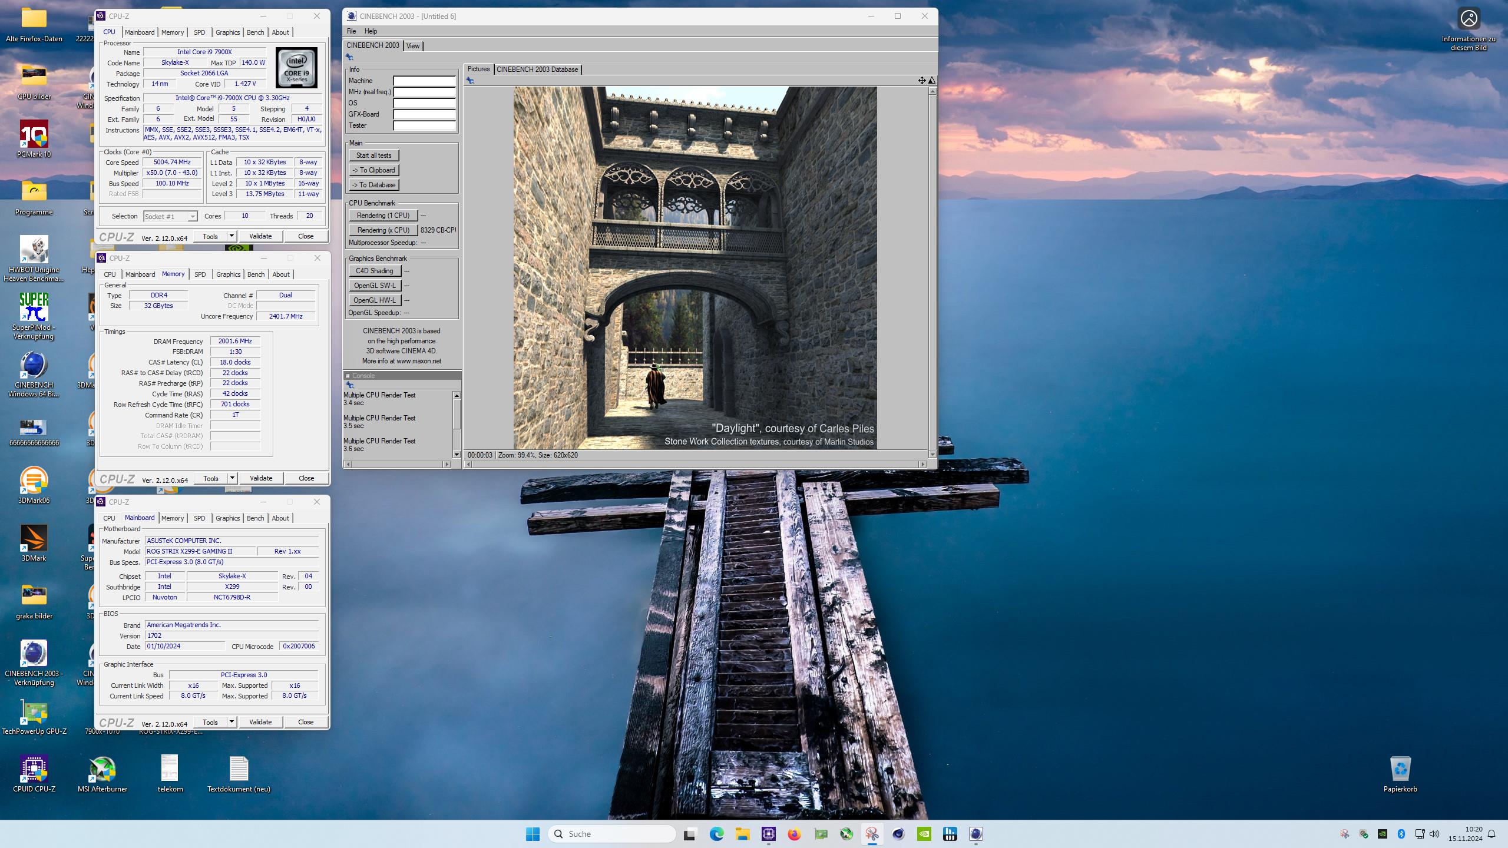Image resolution: width=1508 pixels, height=848 pixels.
Task: Click the Suche taskbar search box
Action: pyautogui.click(x=612, y=834)
